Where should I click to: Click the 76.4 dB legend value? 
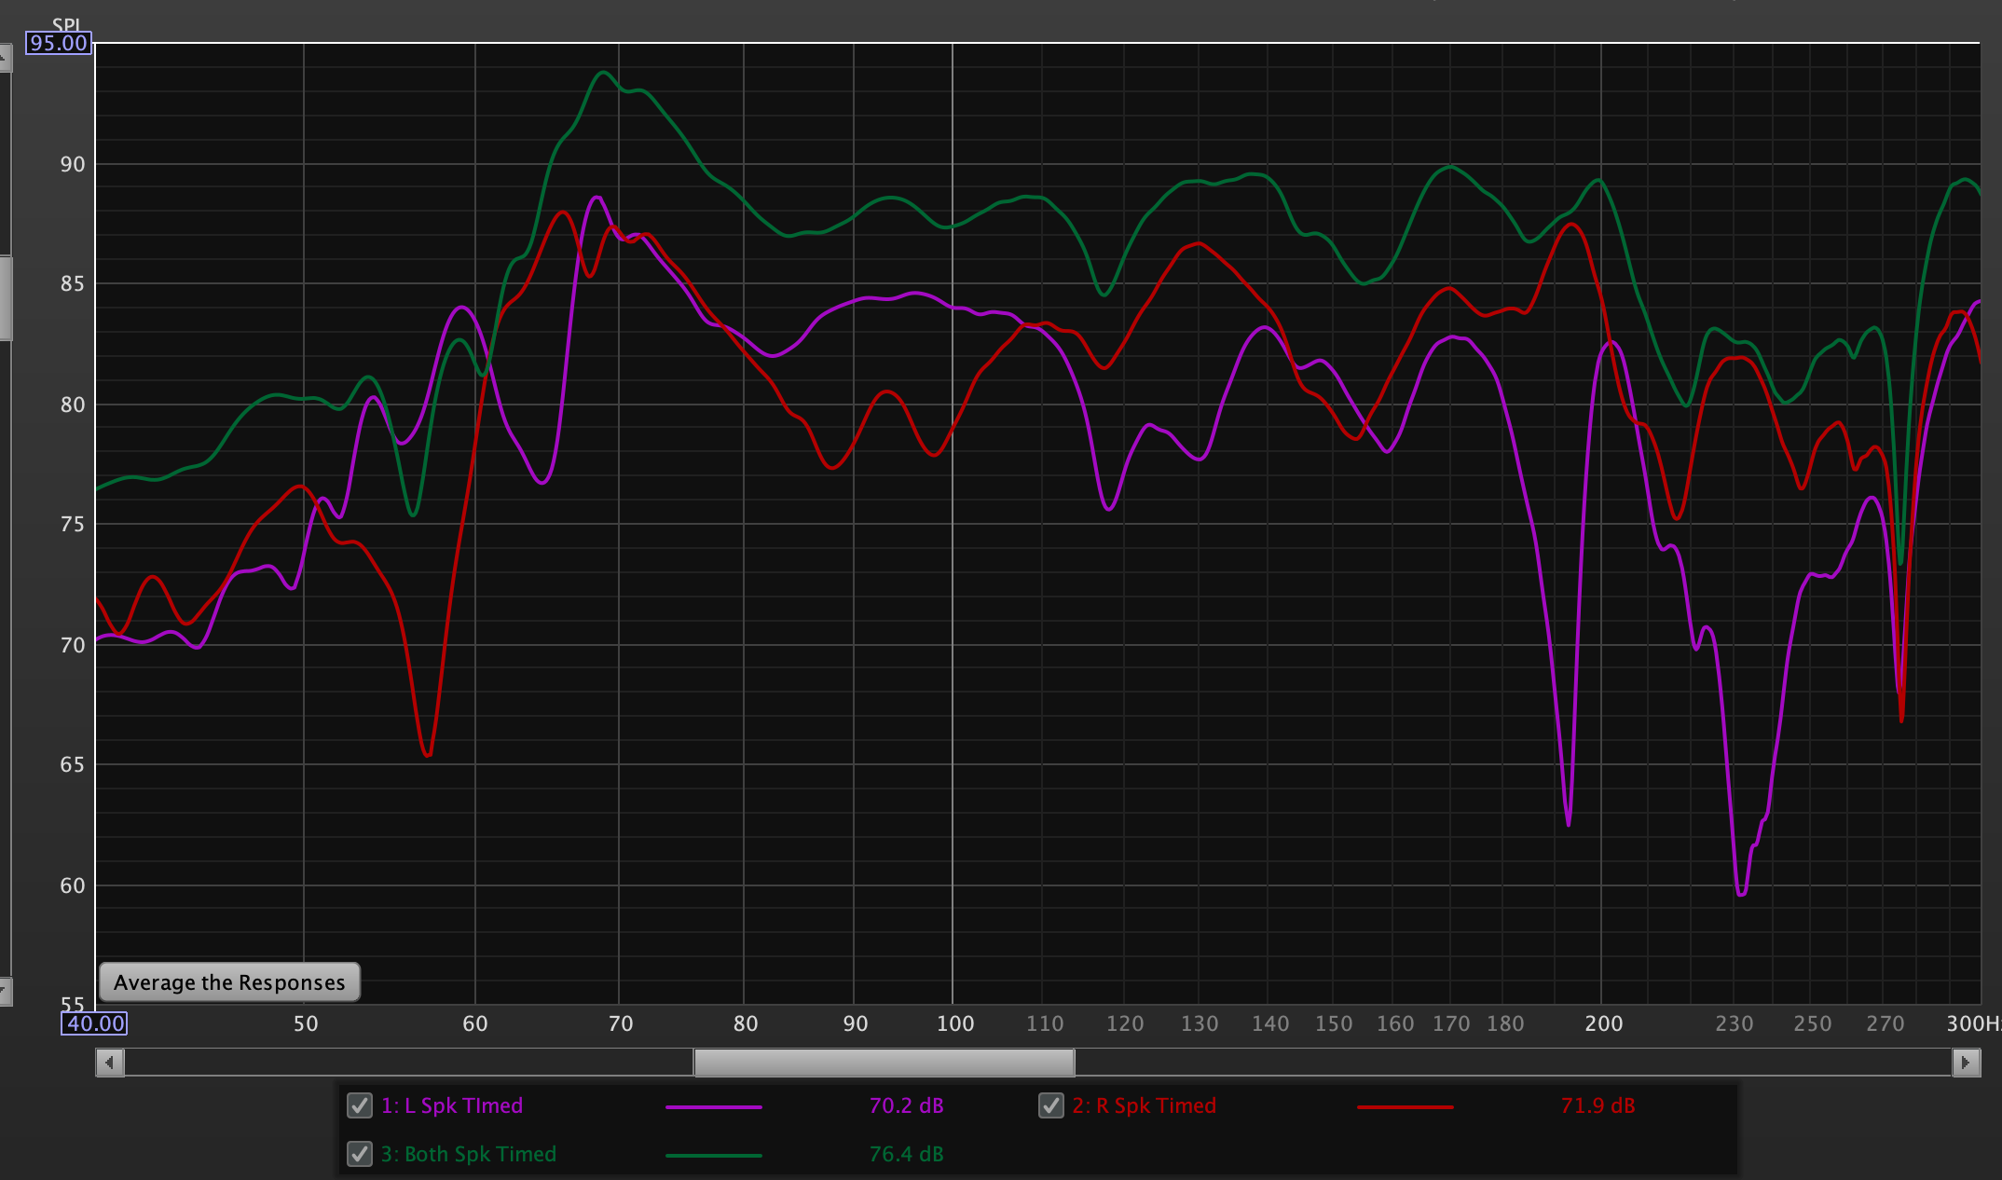pos(906,1154)
